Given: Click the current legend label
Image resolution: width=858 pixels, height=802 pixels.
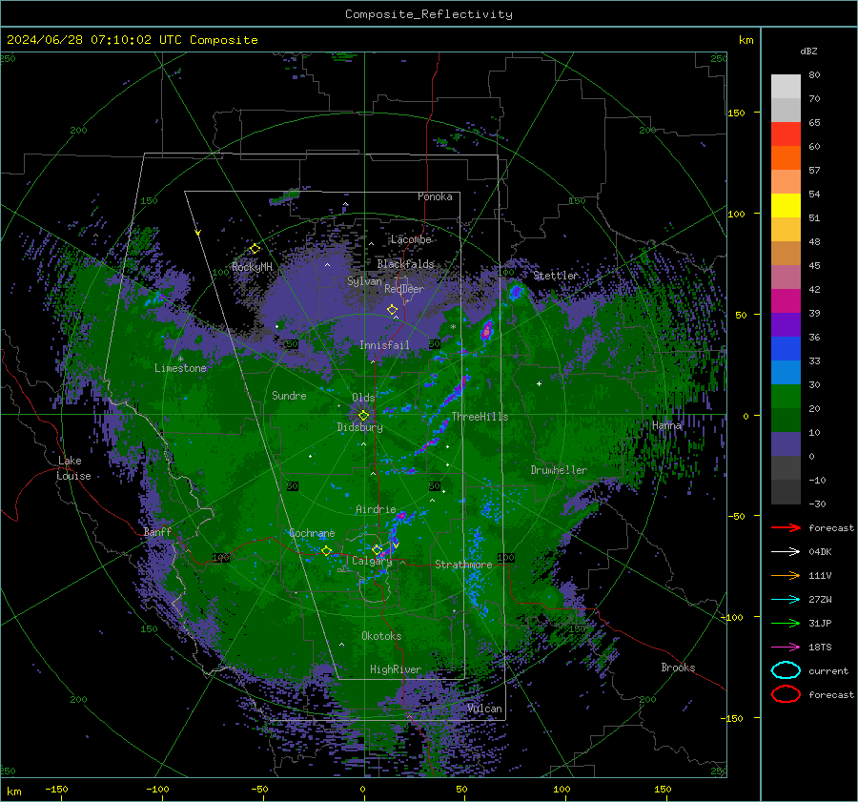Looking at the screenshot, I should tap(828, 670).
